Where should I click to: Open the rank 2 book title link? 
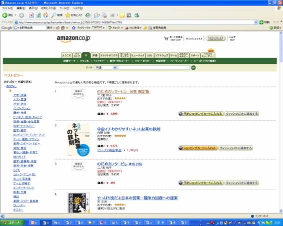[128, 129]
